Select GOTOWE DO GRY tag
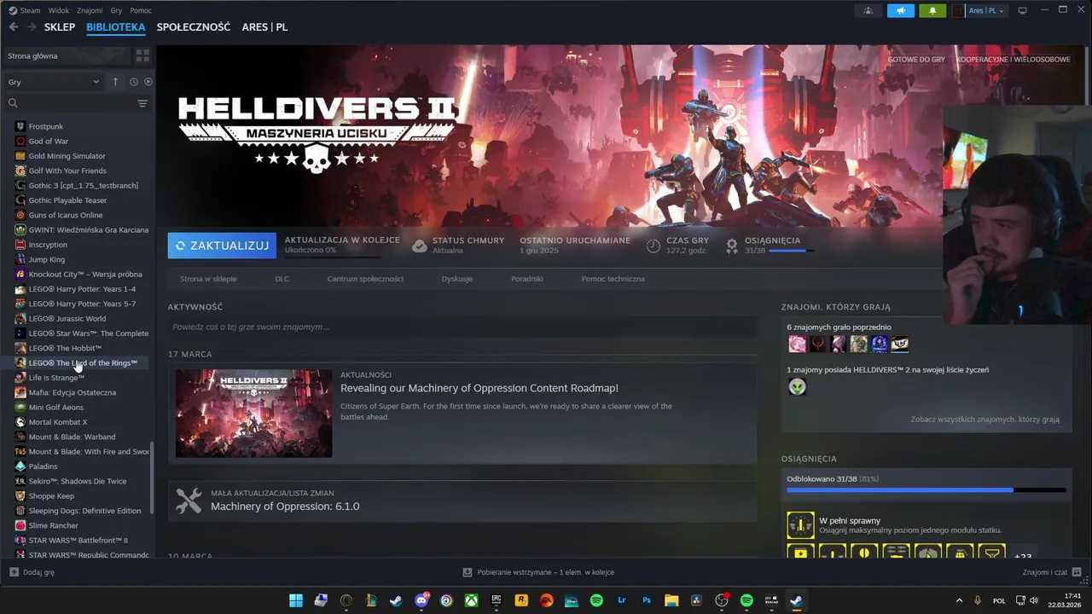Screen dimensions: 1092x614 [x=916, y=60]
